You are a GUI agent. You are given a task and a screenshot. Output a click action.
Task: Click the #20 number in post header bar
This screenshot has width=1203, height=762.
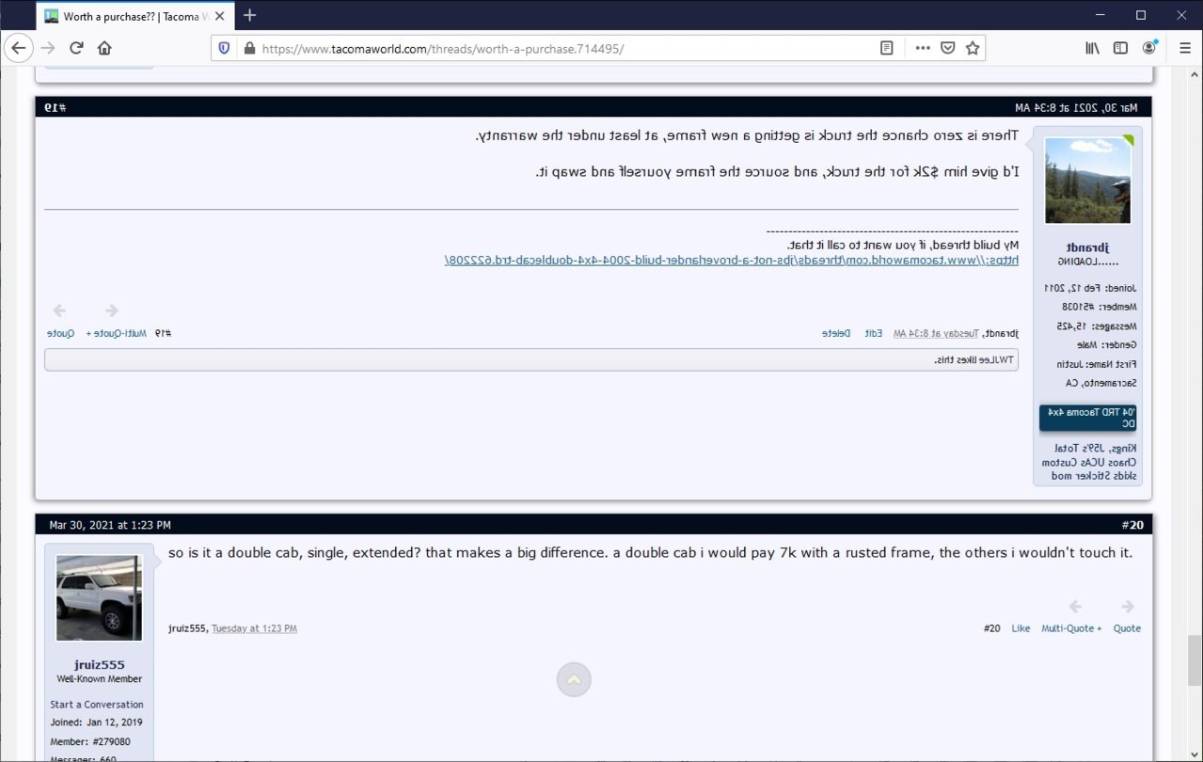1132,525
